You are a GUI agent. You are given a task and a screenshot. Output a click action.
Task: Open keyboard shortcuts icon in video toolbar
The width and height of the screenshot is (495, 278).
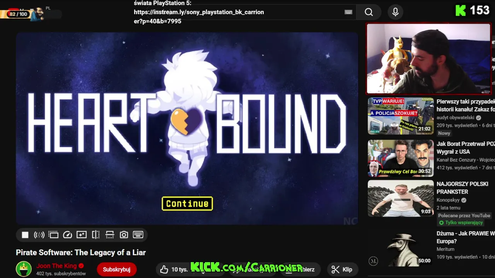click(138, 235)
